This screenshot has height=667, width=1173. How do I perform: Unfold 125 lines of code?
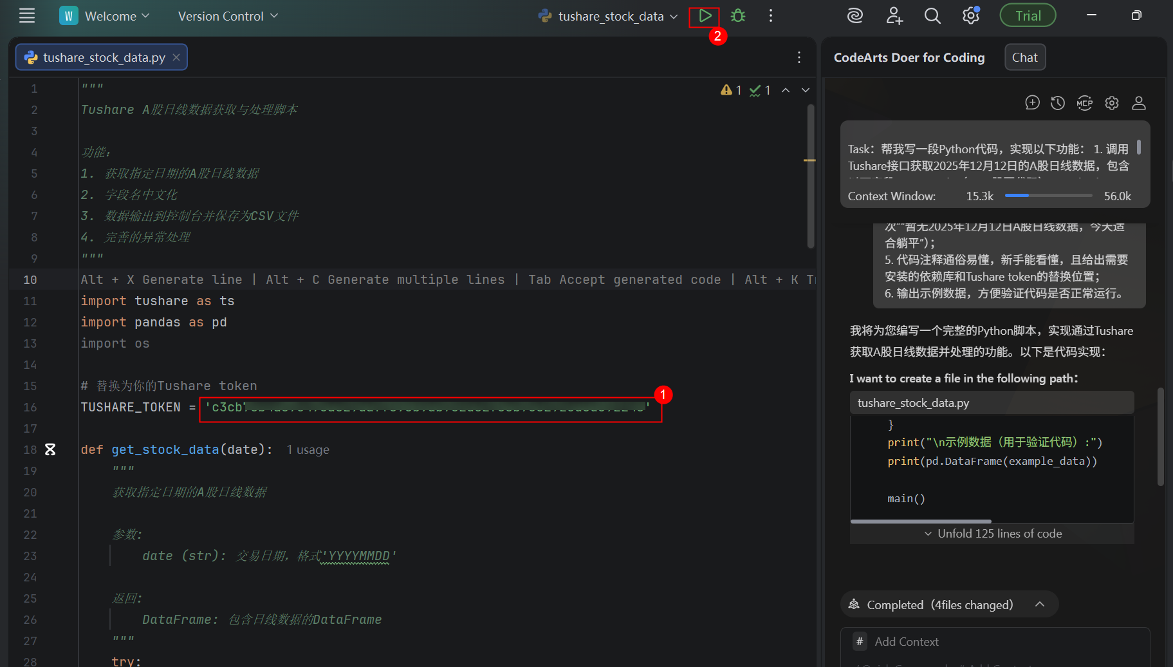[x=992, y=534]
